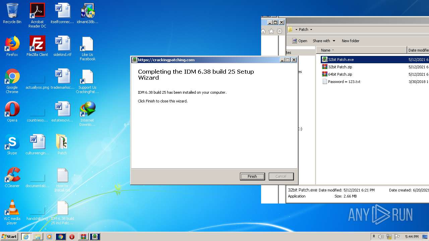Select the Support Us CrackingPat... shortcut

click(87, 81)
